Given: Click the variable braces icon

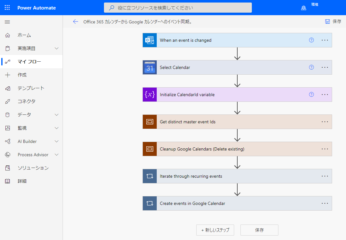Looking at the screenshot, I should (x=149, y=95).
